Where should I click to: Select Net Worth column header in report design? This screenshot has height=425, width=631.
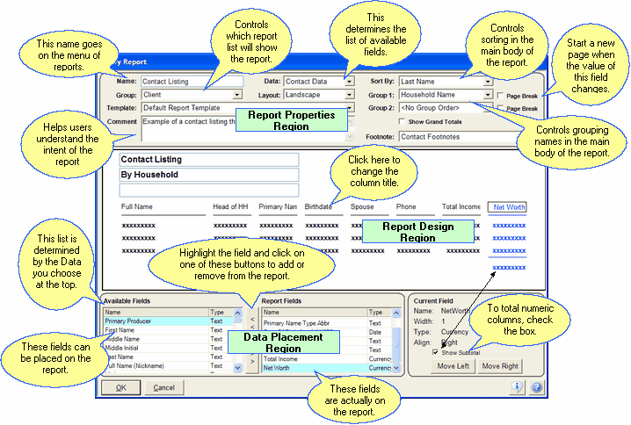(x=510, y=208)
